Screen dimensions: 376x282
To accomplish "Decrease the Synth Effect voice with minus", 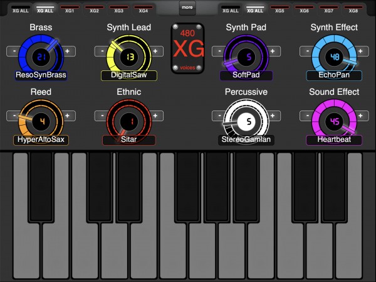I will (x=308, y=52).
